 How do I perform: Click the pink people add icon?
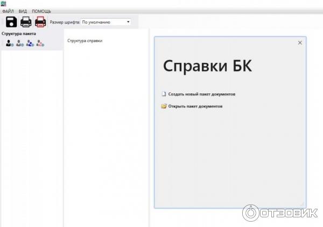coord(40,44)
